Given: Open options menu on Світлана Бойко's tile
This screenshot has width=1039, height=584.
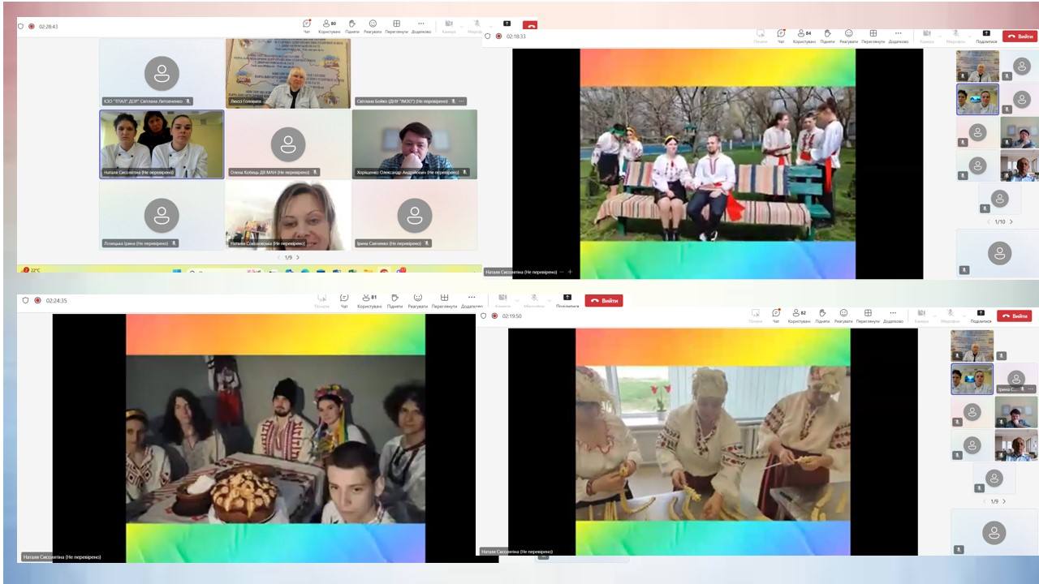Looking at the screenshot, I should click(x=463, y=101).
